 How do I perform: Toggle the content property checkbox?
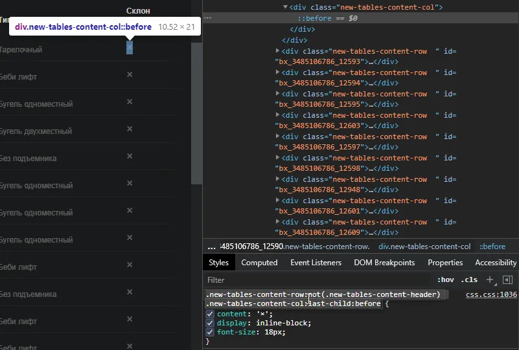pyautogui.click(x=210, y=314)
